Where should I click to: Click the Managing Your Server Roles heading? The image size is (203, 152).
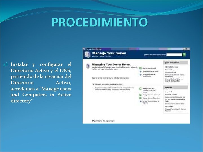[x=111, y=64]
